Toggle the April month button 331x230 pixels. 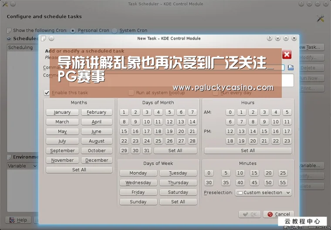[97, 122]
